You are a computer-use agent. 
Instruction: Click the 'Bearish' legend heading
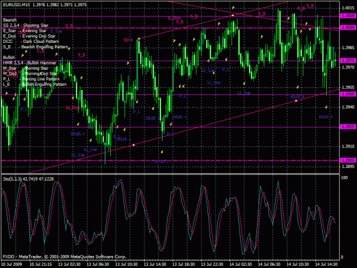coord(10,20)
